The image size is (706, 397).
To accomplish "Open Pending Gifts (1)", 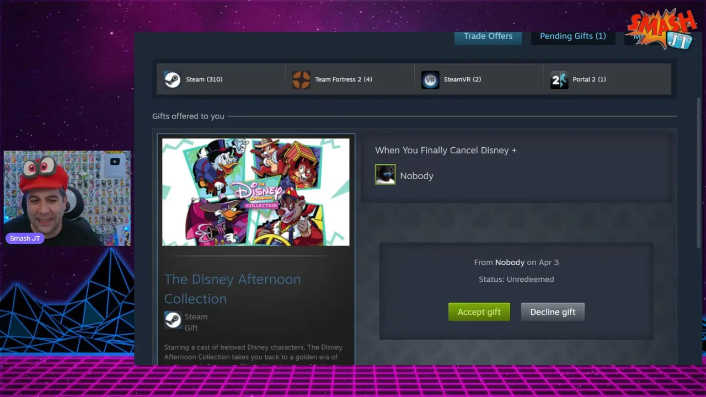I will (573, 36).
